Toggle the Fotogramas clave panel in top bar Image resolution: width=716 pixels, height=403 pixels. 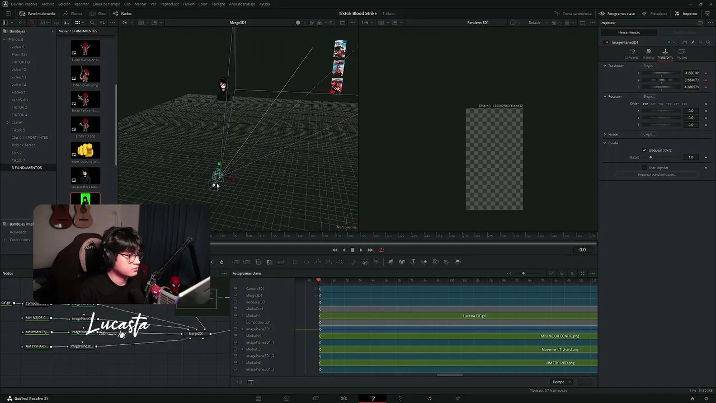[617, 13]
